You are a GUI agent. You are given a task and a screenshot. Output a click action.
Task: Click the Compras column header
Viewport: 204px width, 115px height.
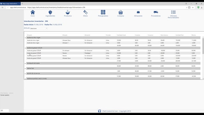click(137, 35)
